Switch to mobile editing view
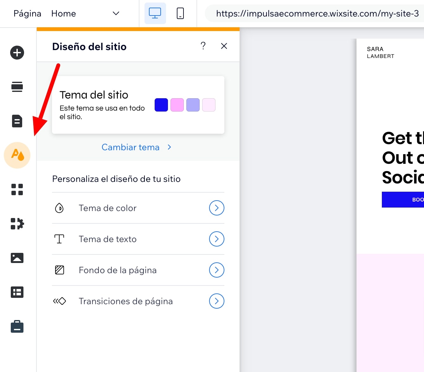This screenshot has height=372, width=424. pos(180,13)
